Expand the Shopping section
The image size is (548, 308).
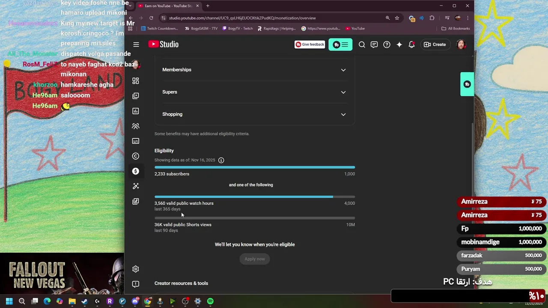coord(254,114)
